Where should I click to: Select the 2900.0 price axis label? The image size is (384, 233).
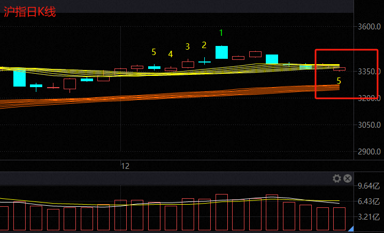369,152
